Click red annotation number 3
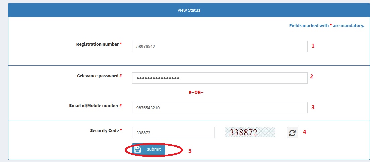Viewport: 371px width, 162px height. click(x=313, y=107)
